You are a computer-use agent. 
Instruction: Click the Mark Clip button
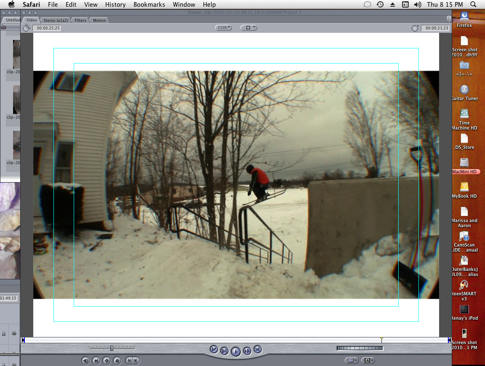point(96,361)
